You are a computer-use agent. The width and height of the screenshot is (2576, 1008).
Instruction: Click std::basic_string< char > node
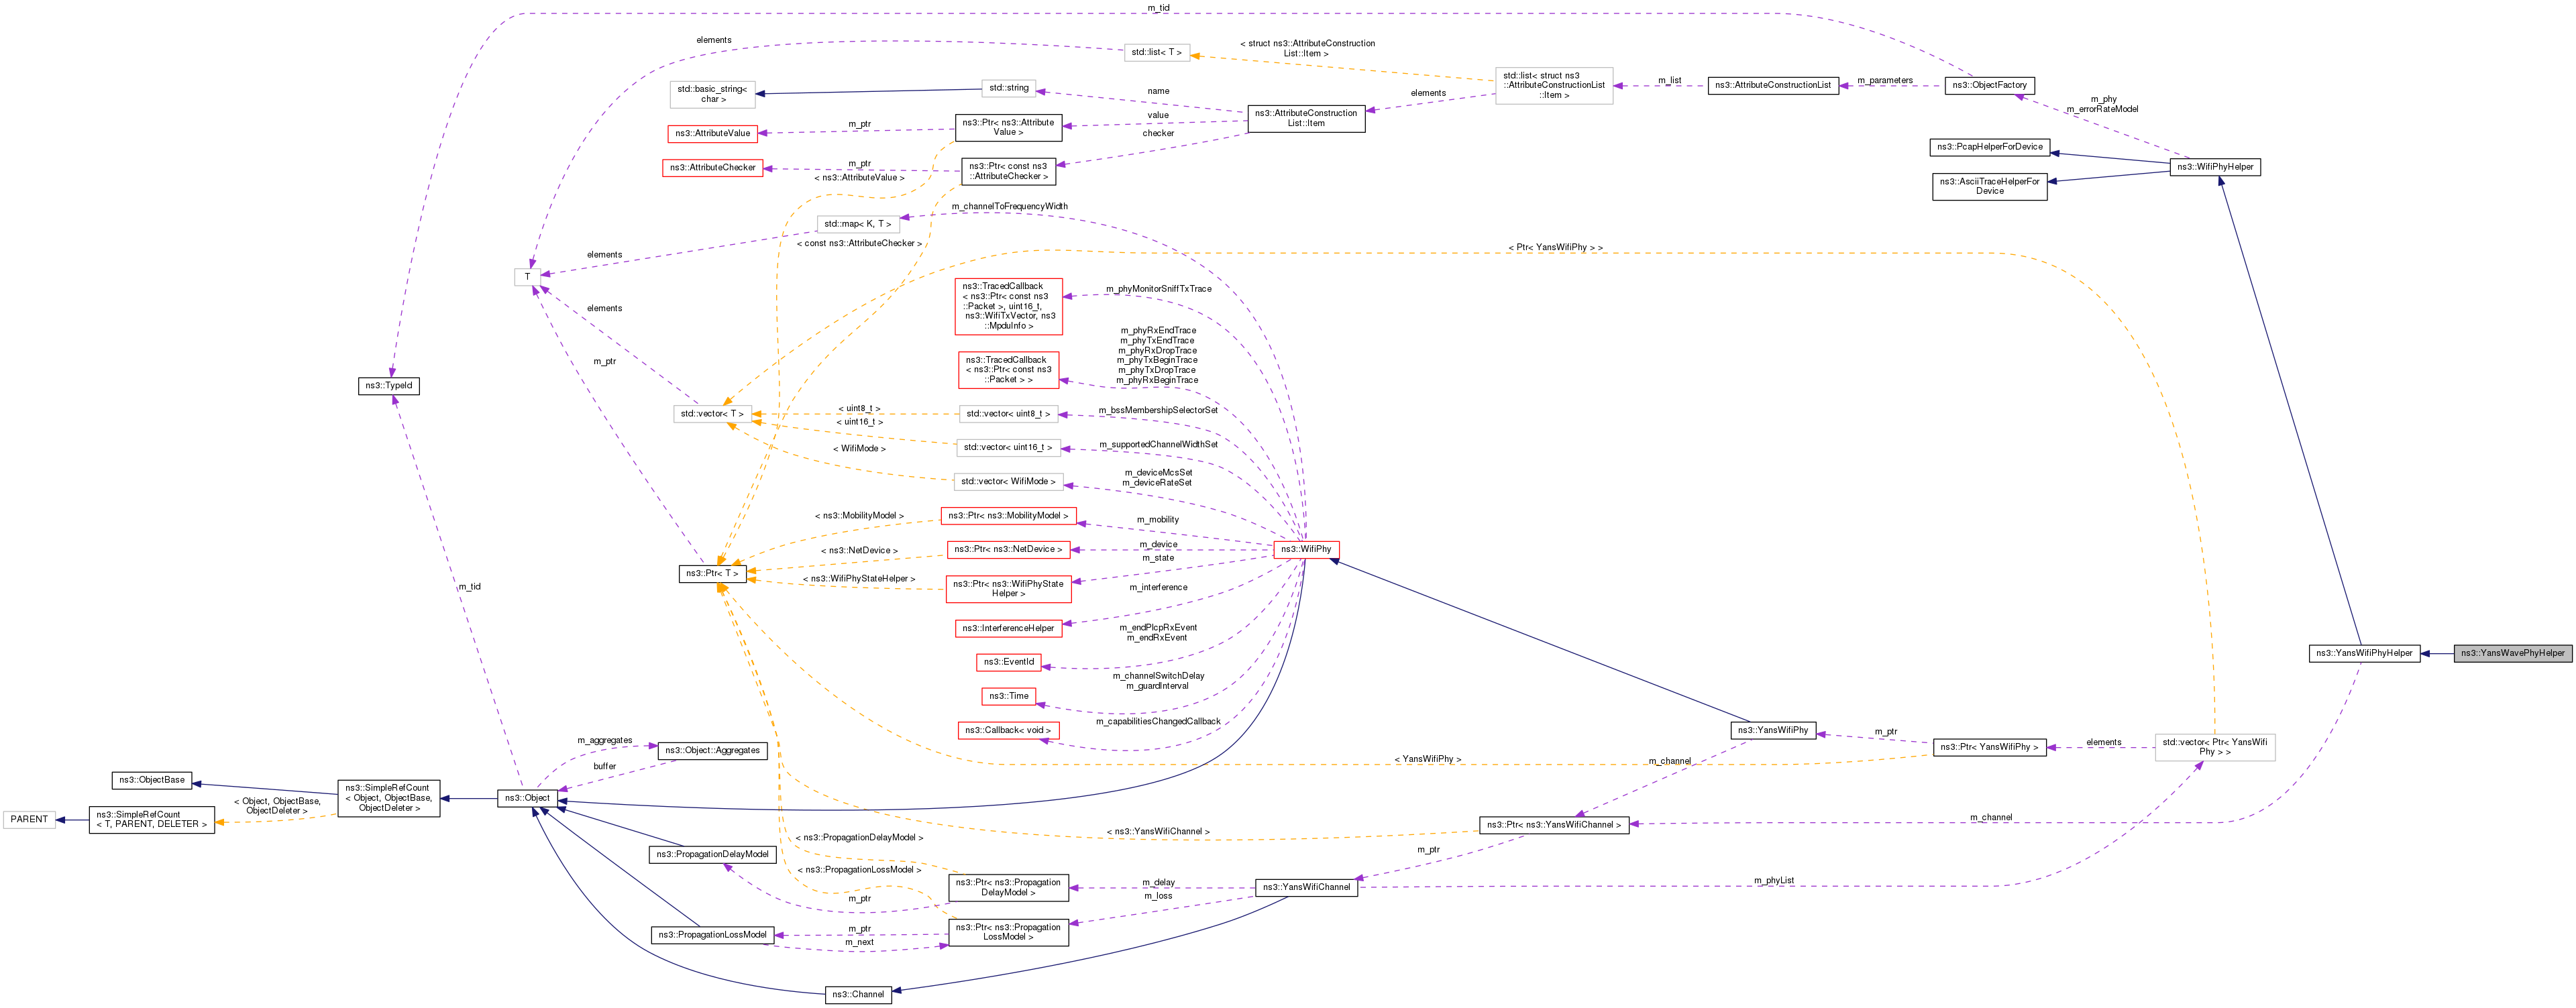click(x=712, y=94)
